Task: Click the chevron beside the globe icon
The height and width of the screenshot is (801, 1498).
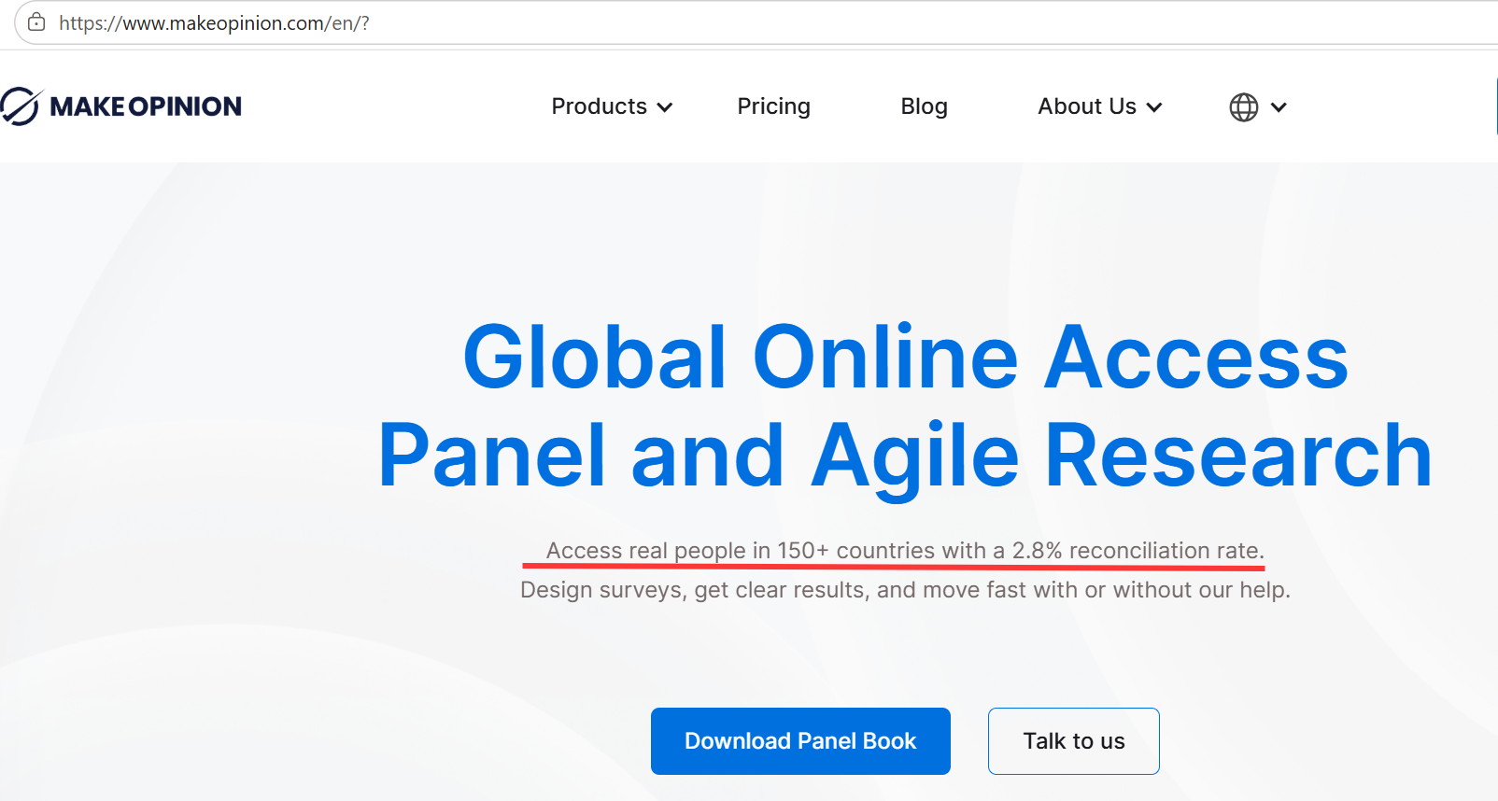Action: point(1279,107)
